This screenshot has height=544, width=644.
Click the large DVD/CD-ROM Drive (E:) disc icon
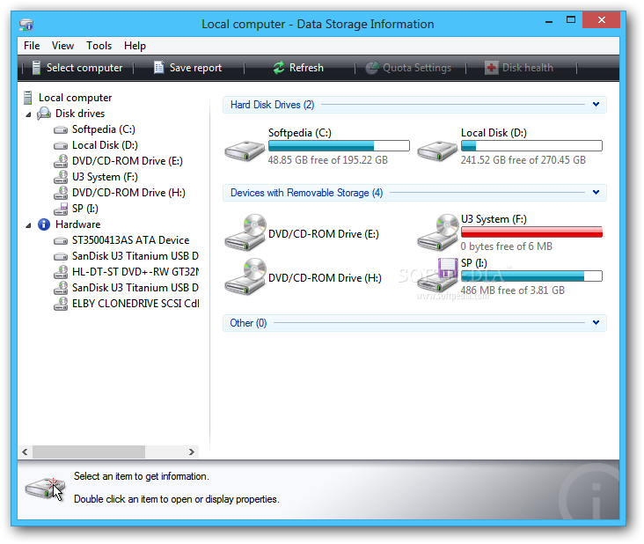(x=245, y=232)
